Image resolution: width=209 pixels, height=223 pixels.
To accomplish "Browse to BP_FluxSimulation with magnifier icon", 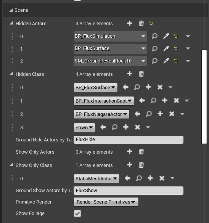I will click(x=154, y=36).
